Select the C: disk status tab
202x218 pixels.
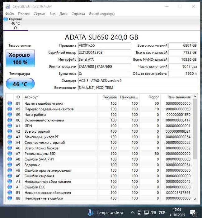(x=16, y=23)
